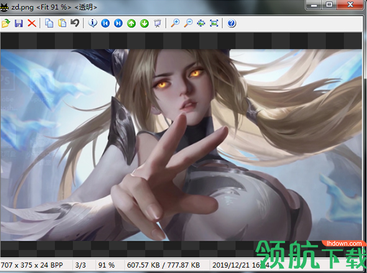Image resolution: width=367 pixels, height=273 pixels.
Task: Click the displayed zd.png artwork
Action: [x=181, y=145]
